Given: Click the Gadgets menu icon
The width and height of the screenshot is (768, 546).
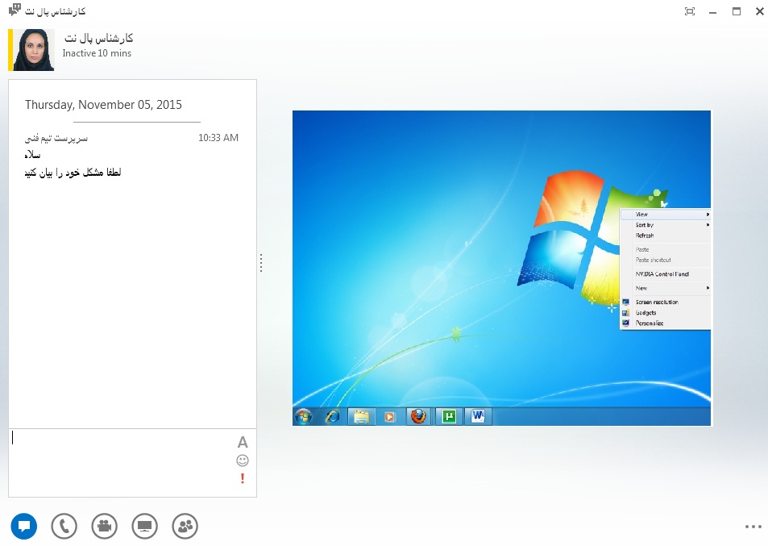Looking at the screenshot, I should pos(625,313).
